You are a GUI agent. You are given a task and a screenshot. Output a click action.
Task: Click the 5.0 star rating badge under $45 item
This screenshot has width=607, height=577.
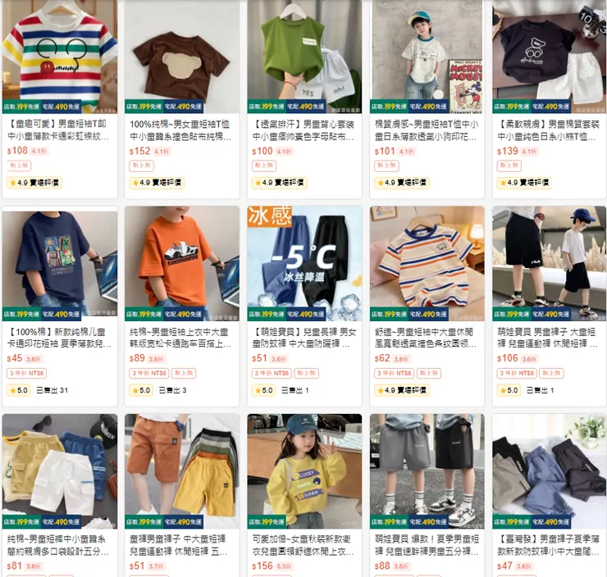[19, 390]
